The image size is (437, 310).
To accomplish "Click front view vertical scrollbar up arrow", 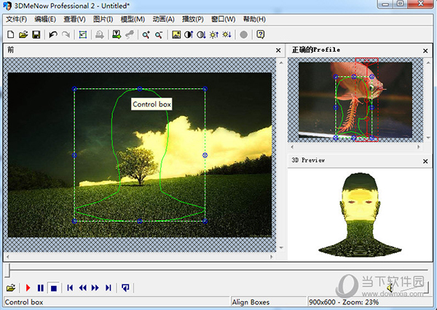I will 281,63.
